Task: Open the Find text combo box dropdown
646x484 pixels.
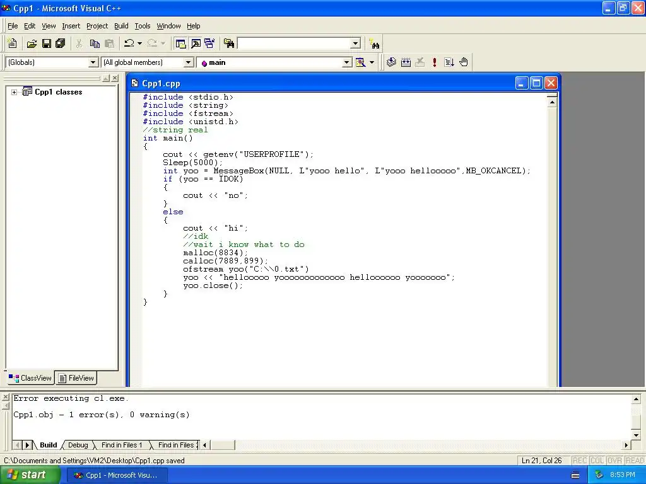Action: [x=356, y=43]
